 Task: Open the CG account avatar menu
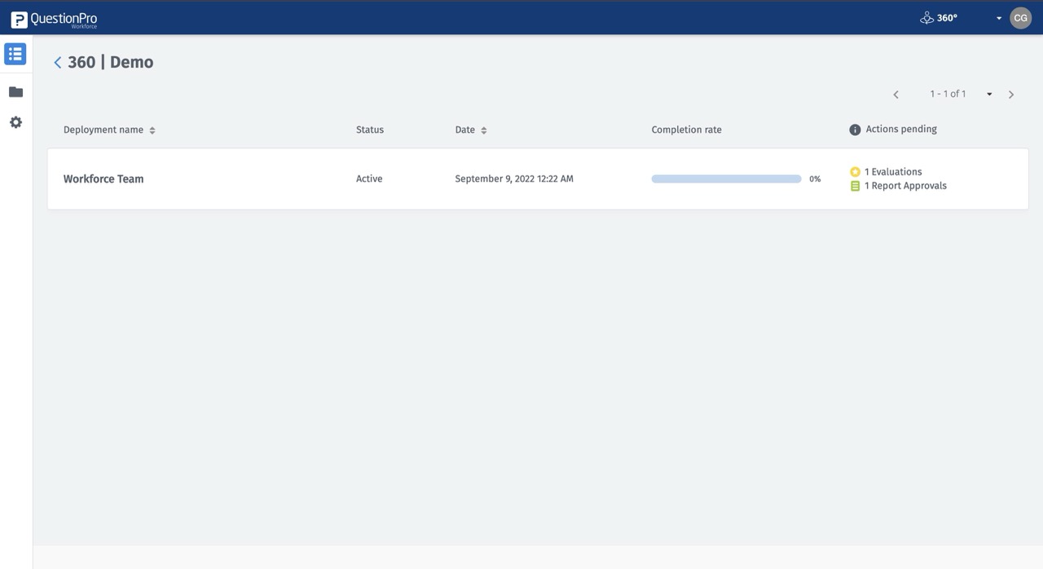tap(1020, 17)
